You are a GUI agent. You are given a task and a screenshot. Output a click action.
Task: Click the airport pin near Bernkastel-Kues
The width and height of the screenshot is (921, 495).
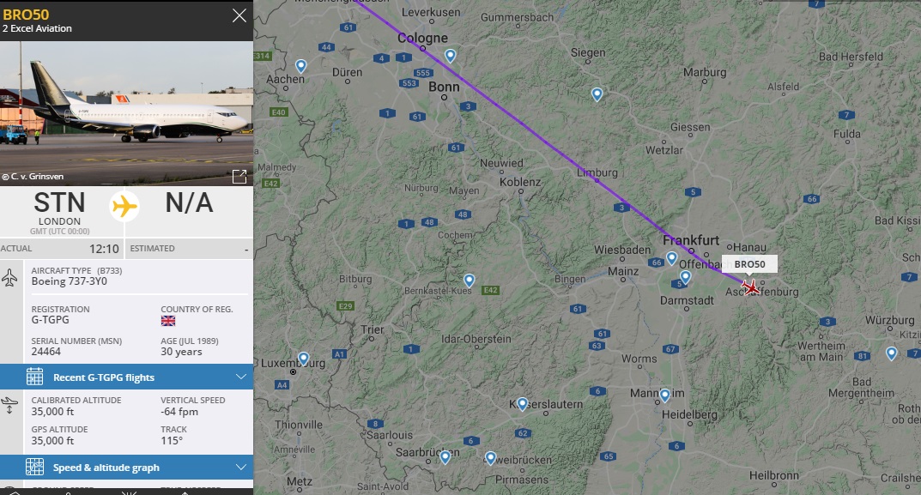470,281
